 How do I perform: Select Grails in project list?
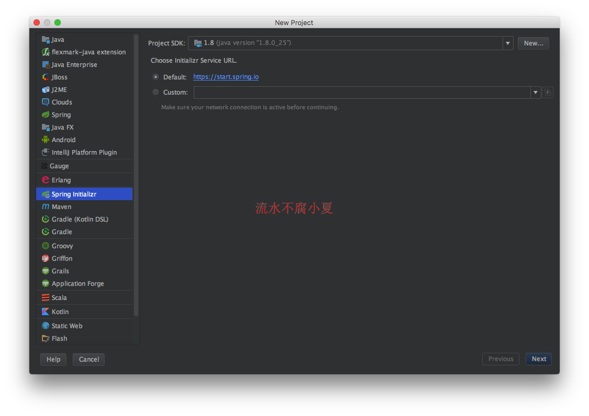coord(84,271)
